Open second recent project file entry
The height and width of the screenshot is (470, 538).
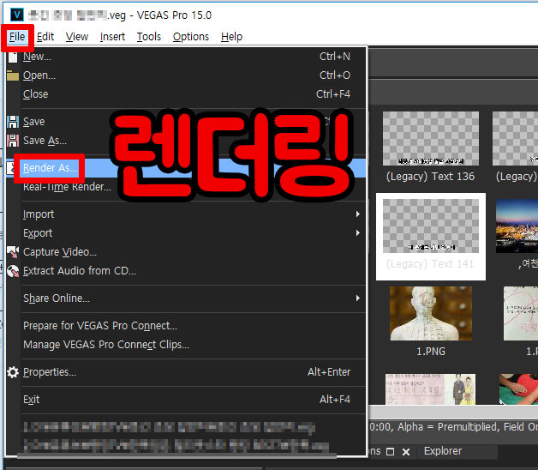click(176, 446)
